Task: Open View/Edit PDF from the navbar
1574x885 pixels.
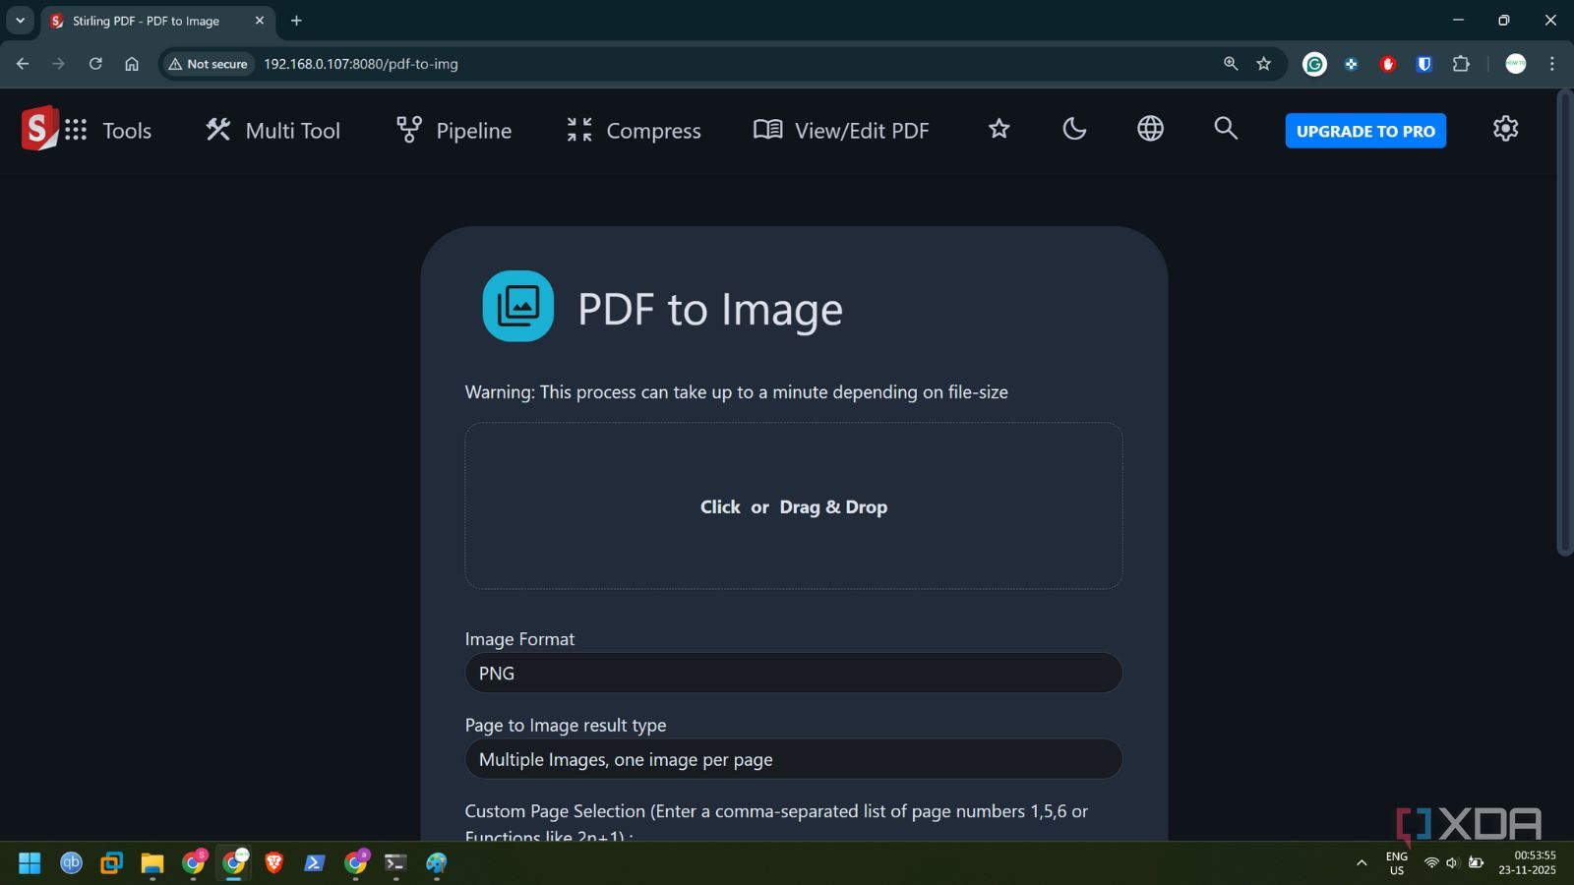Action: click(841, 130)
